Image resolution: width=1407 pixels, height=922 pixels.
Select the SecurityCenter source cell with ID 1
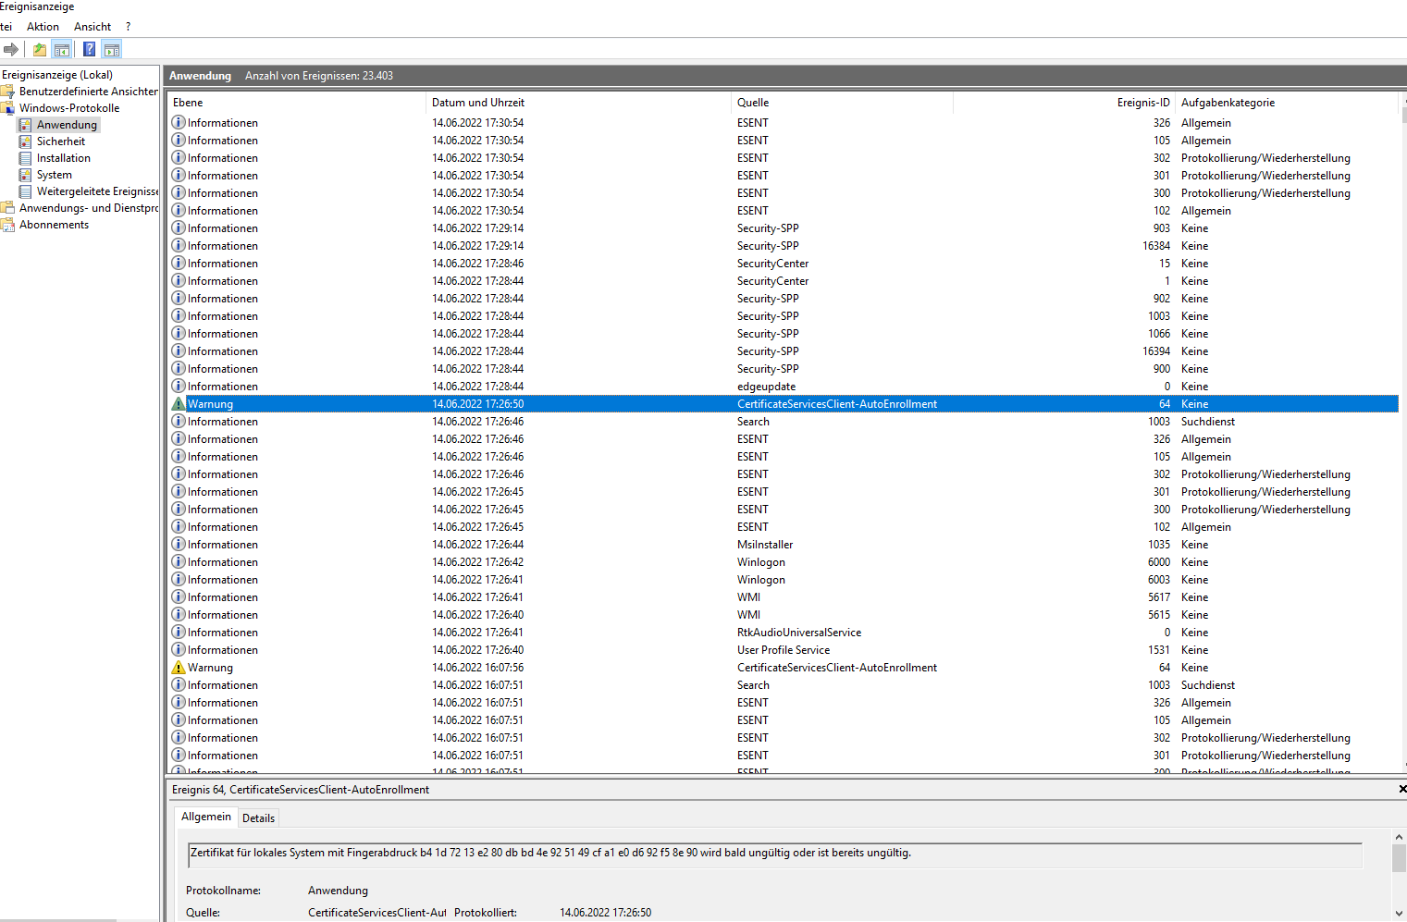tap(772, 281)
